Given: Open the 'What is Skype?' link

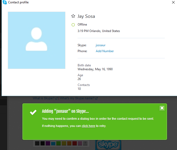Looking at the screenshot, I should pos(44,98).
